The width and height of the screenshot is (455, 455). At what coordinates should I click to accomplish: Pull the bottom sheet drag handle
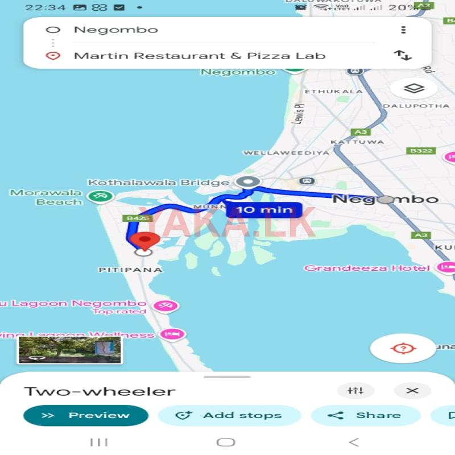227,377
